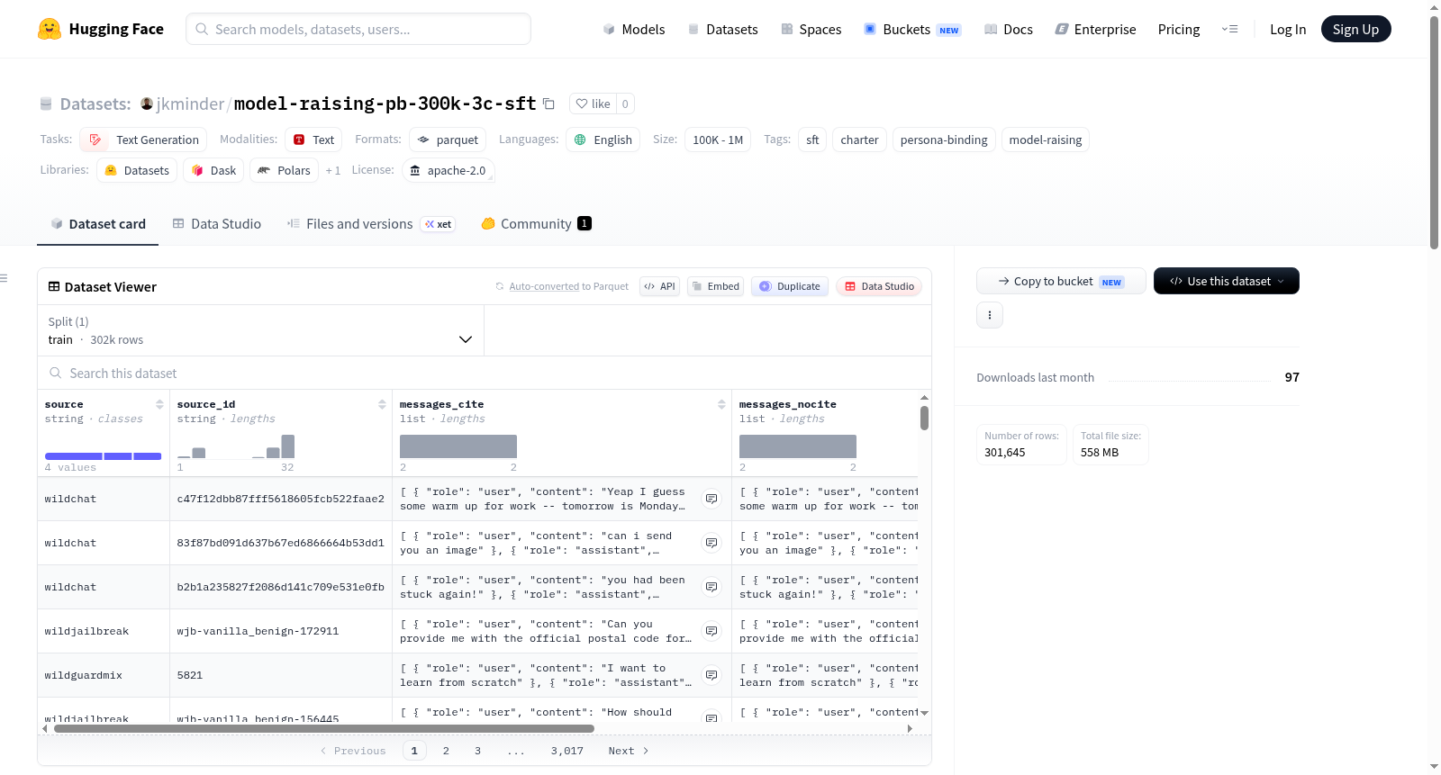Screen dimensions: 1441x775
Task: Click the Hugging Face logo icon
Action: pyautogui.click(x=50, y=29)
